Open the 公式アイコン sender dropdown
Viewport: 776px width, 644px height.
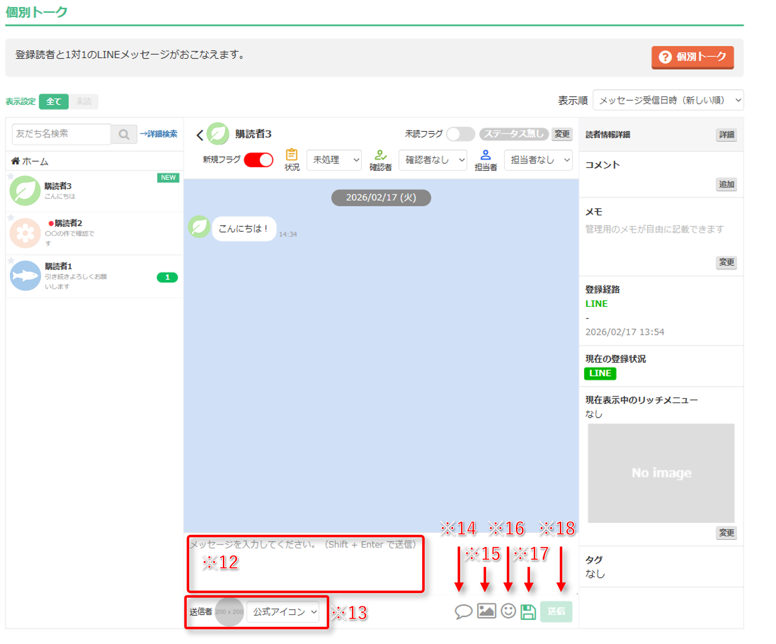pos(283,611)
